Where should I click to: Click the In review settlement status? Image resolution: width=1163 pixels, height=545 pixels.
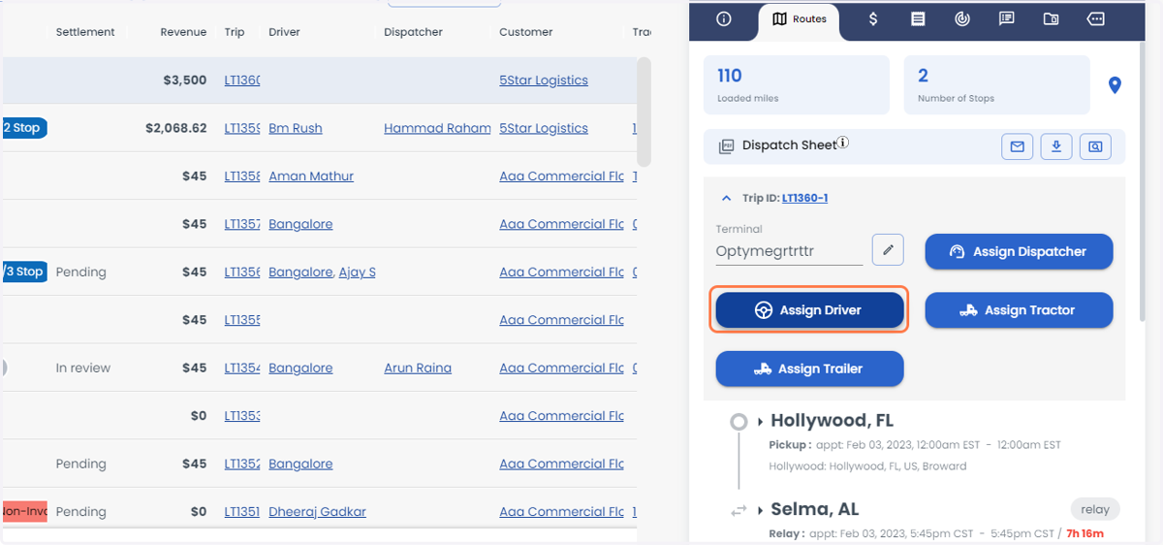83,369
